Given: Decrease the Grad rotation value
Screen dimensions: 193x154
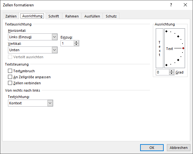Looking at the screenshot, I should coord(172,74).
